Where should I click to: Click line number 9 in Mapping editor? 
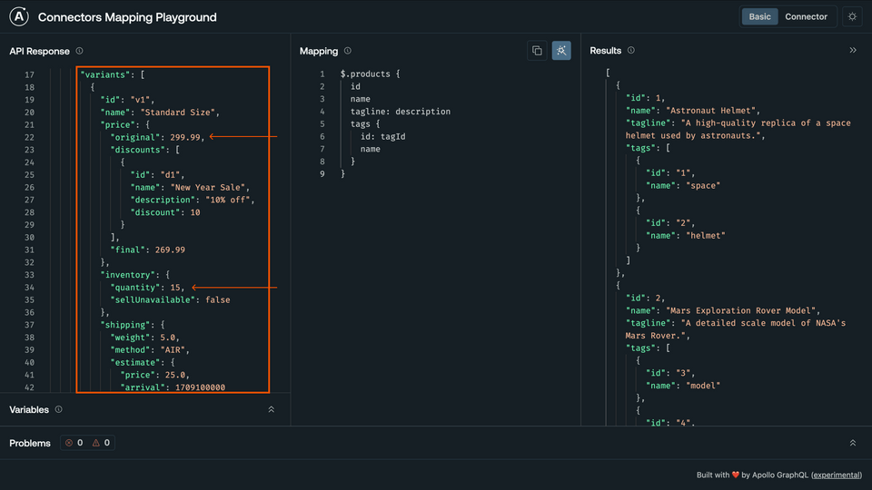coord(322,174)
